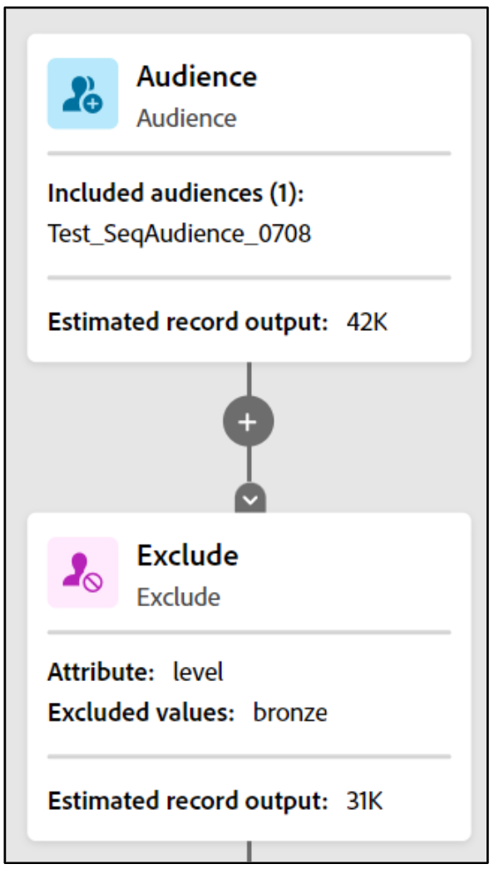This screenshot has height=869, width=494.
Task: Click the excluded value bronze
Action: [x=290, y=712]
